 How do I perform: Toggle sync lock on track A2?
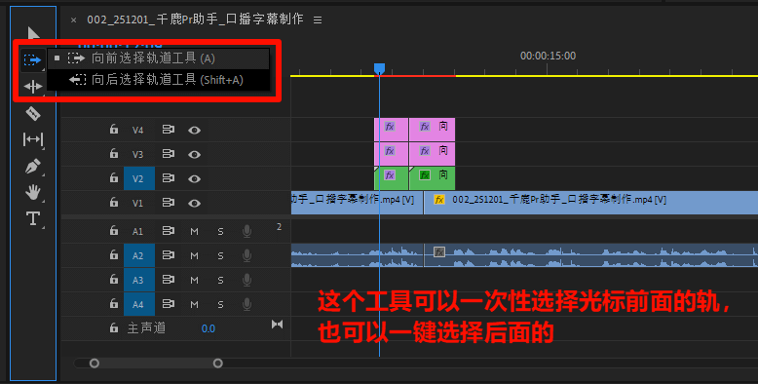coord(168,255)
